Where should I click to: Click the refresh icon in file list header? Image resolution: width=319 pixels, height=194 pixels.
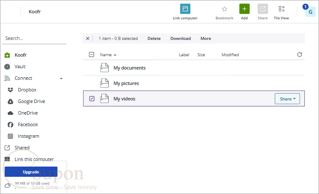[300, 55]
